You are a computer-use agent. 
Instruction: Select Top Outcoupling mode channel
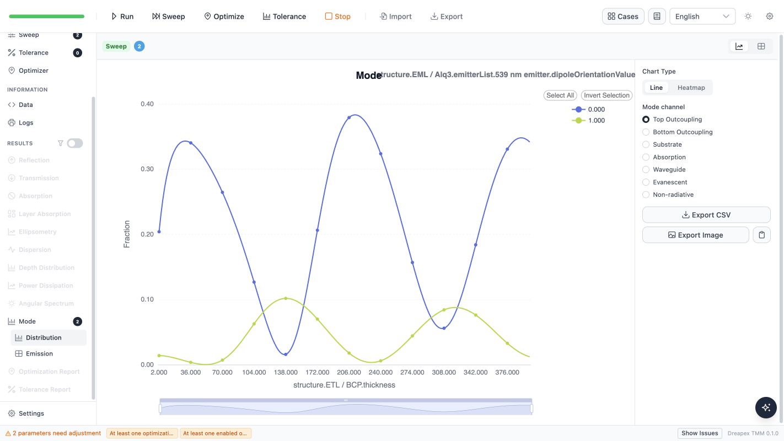672,119
